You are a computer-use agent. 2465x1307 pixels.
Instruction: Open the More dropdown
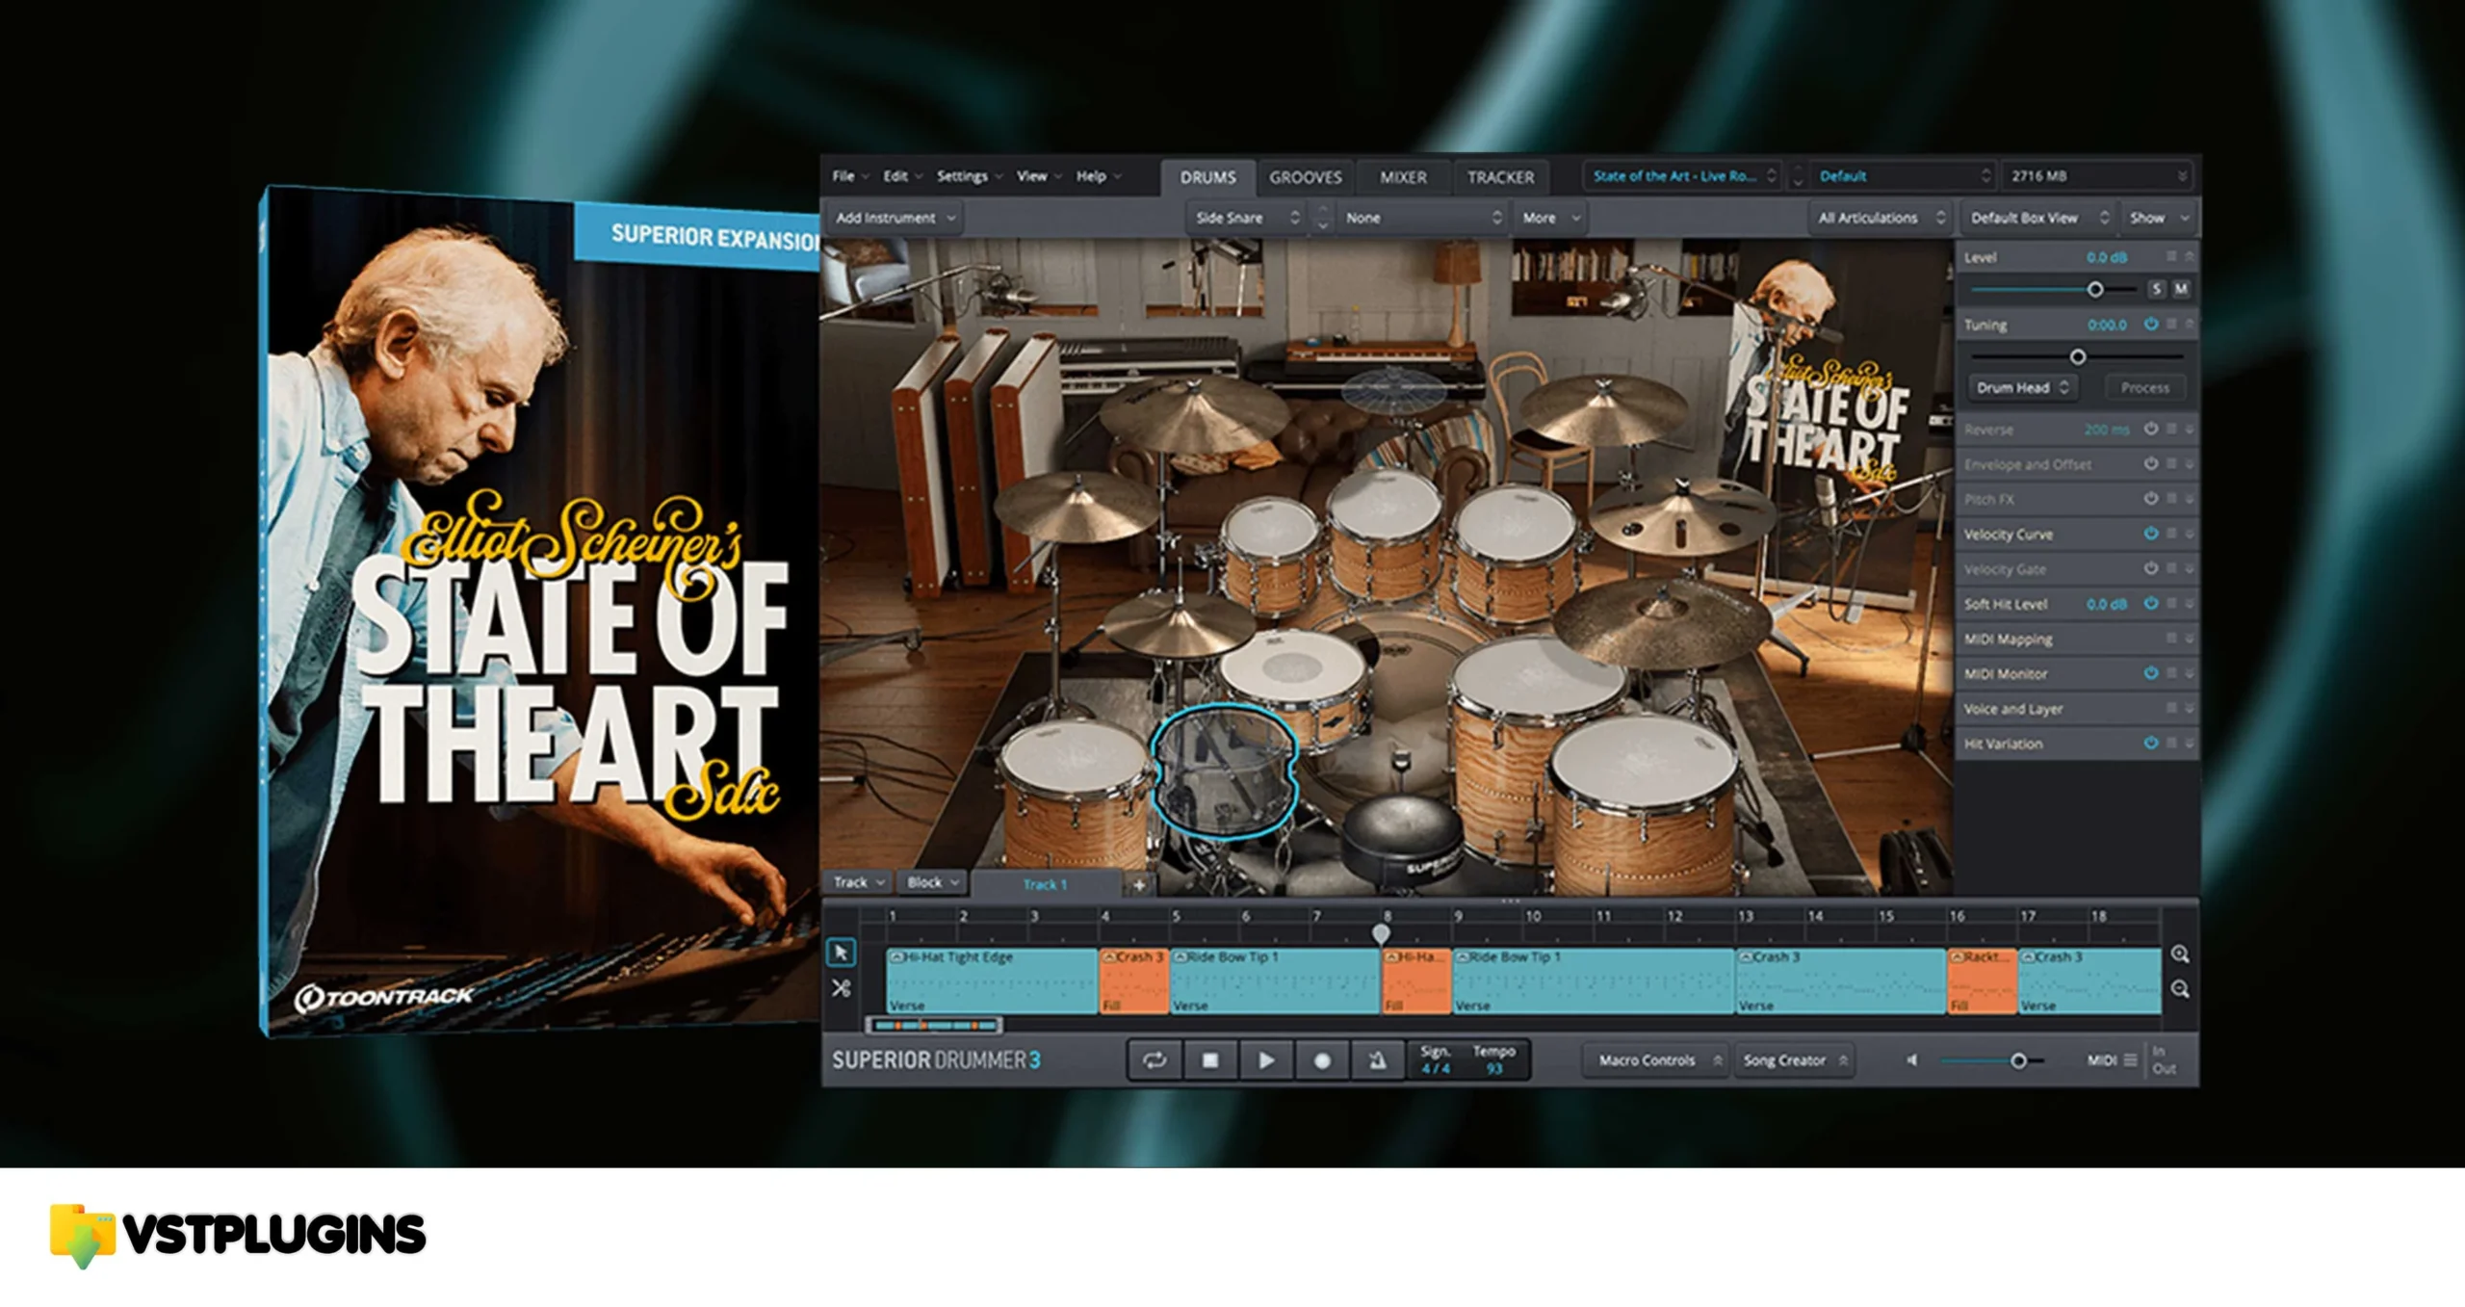click(x=1550, y=218)
